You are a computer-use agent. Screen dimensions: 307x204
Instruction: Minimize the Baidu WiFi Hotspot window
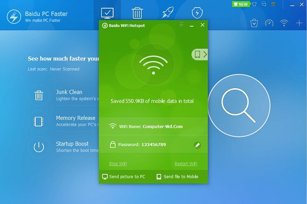coord(192,26)
